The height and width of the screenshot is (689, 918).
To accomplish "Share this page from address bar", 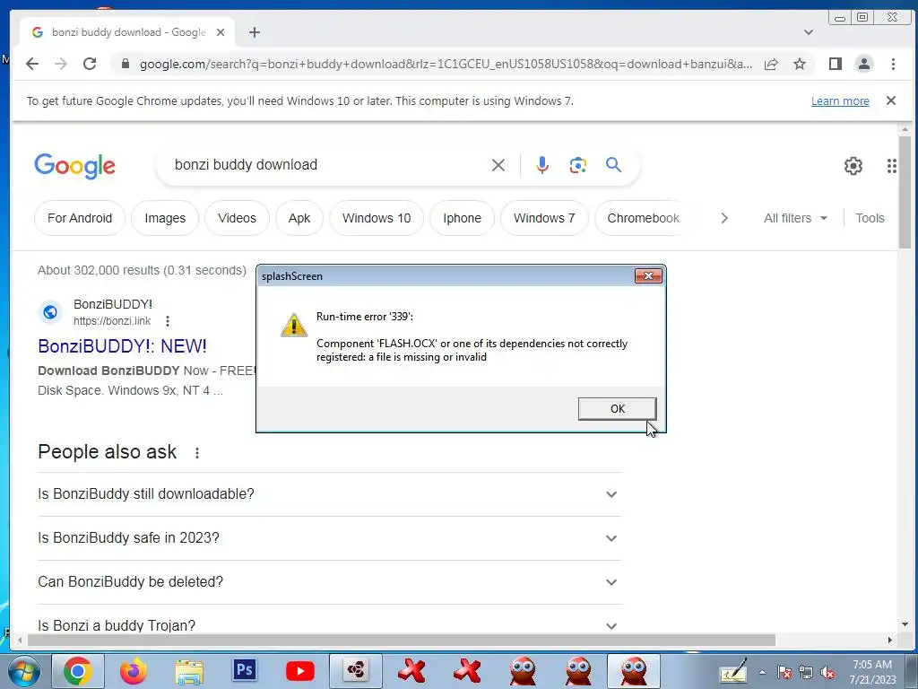I will (771, 64).
